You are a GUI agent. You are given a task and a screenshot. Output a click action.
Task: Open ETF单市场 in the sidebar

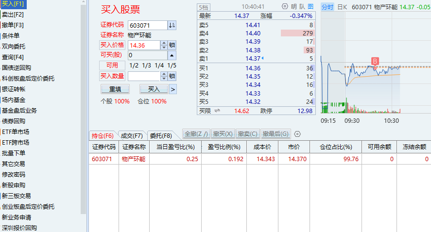click(x=16, y=132)
